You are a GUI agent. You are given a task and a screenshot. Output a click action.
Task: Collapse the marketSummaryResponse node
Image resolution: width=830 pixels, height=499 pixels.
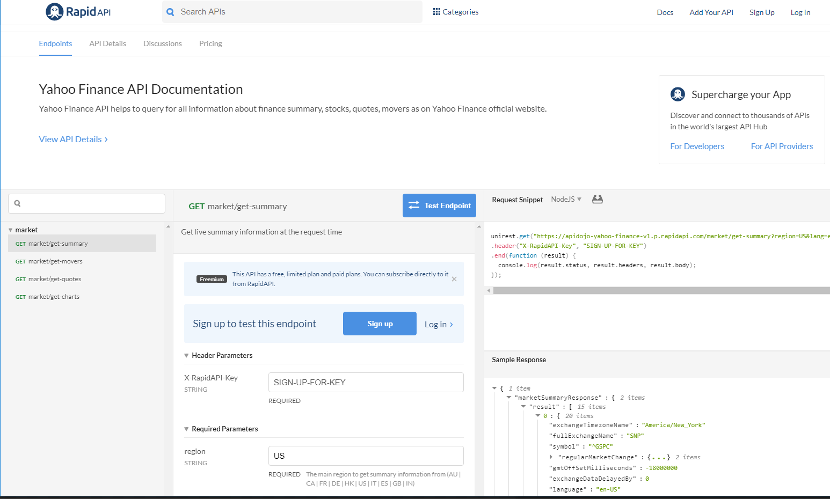point(509,398)
